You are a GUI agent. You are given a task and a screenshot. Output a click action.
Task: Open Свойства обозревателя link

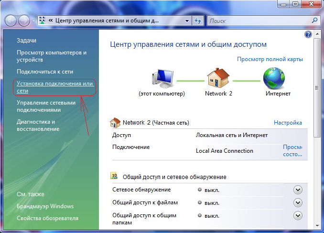pos(47,218)
